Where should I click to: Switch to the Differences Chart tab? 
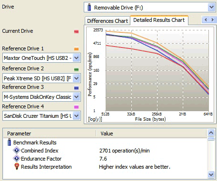(x=108, y=21)
